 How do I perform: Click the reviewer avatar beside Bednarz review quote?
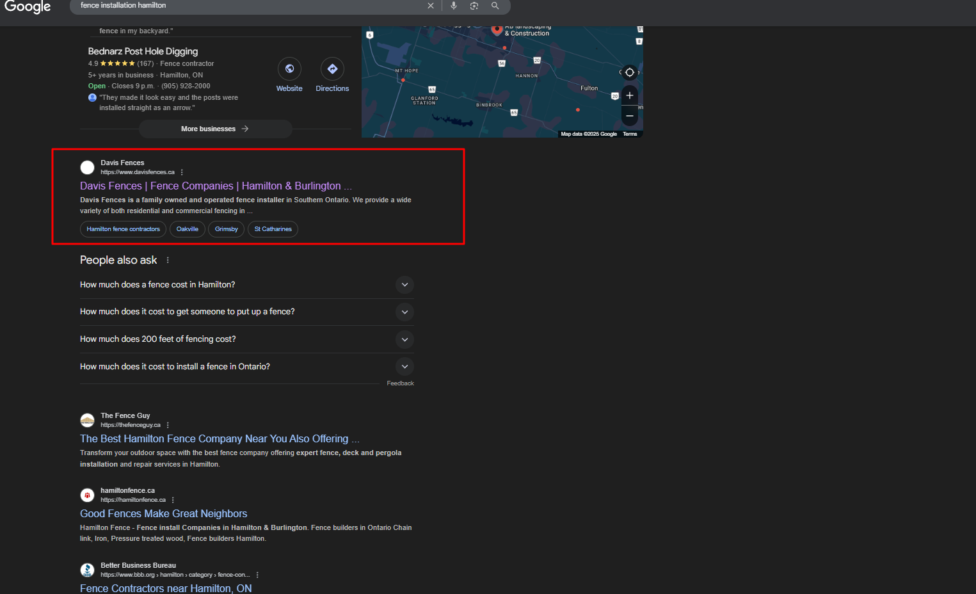(92, 97)
